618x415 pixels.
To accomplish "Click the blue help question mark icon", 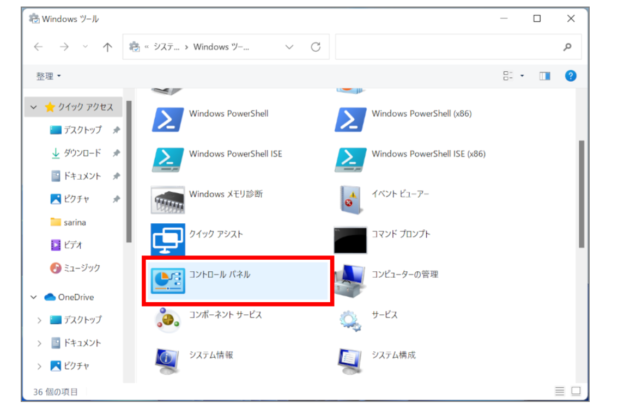I will tap(570, 76).
